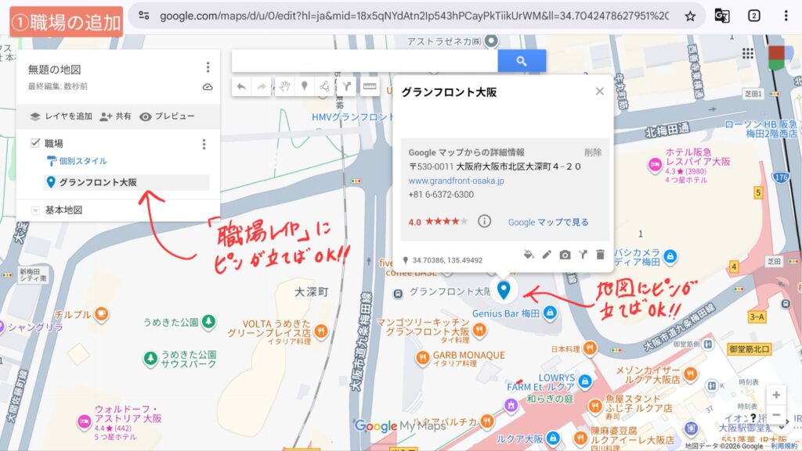Screen dimensions: 802x451
Task: Zoom in with the map plus button
Action: tap(775, 395)
